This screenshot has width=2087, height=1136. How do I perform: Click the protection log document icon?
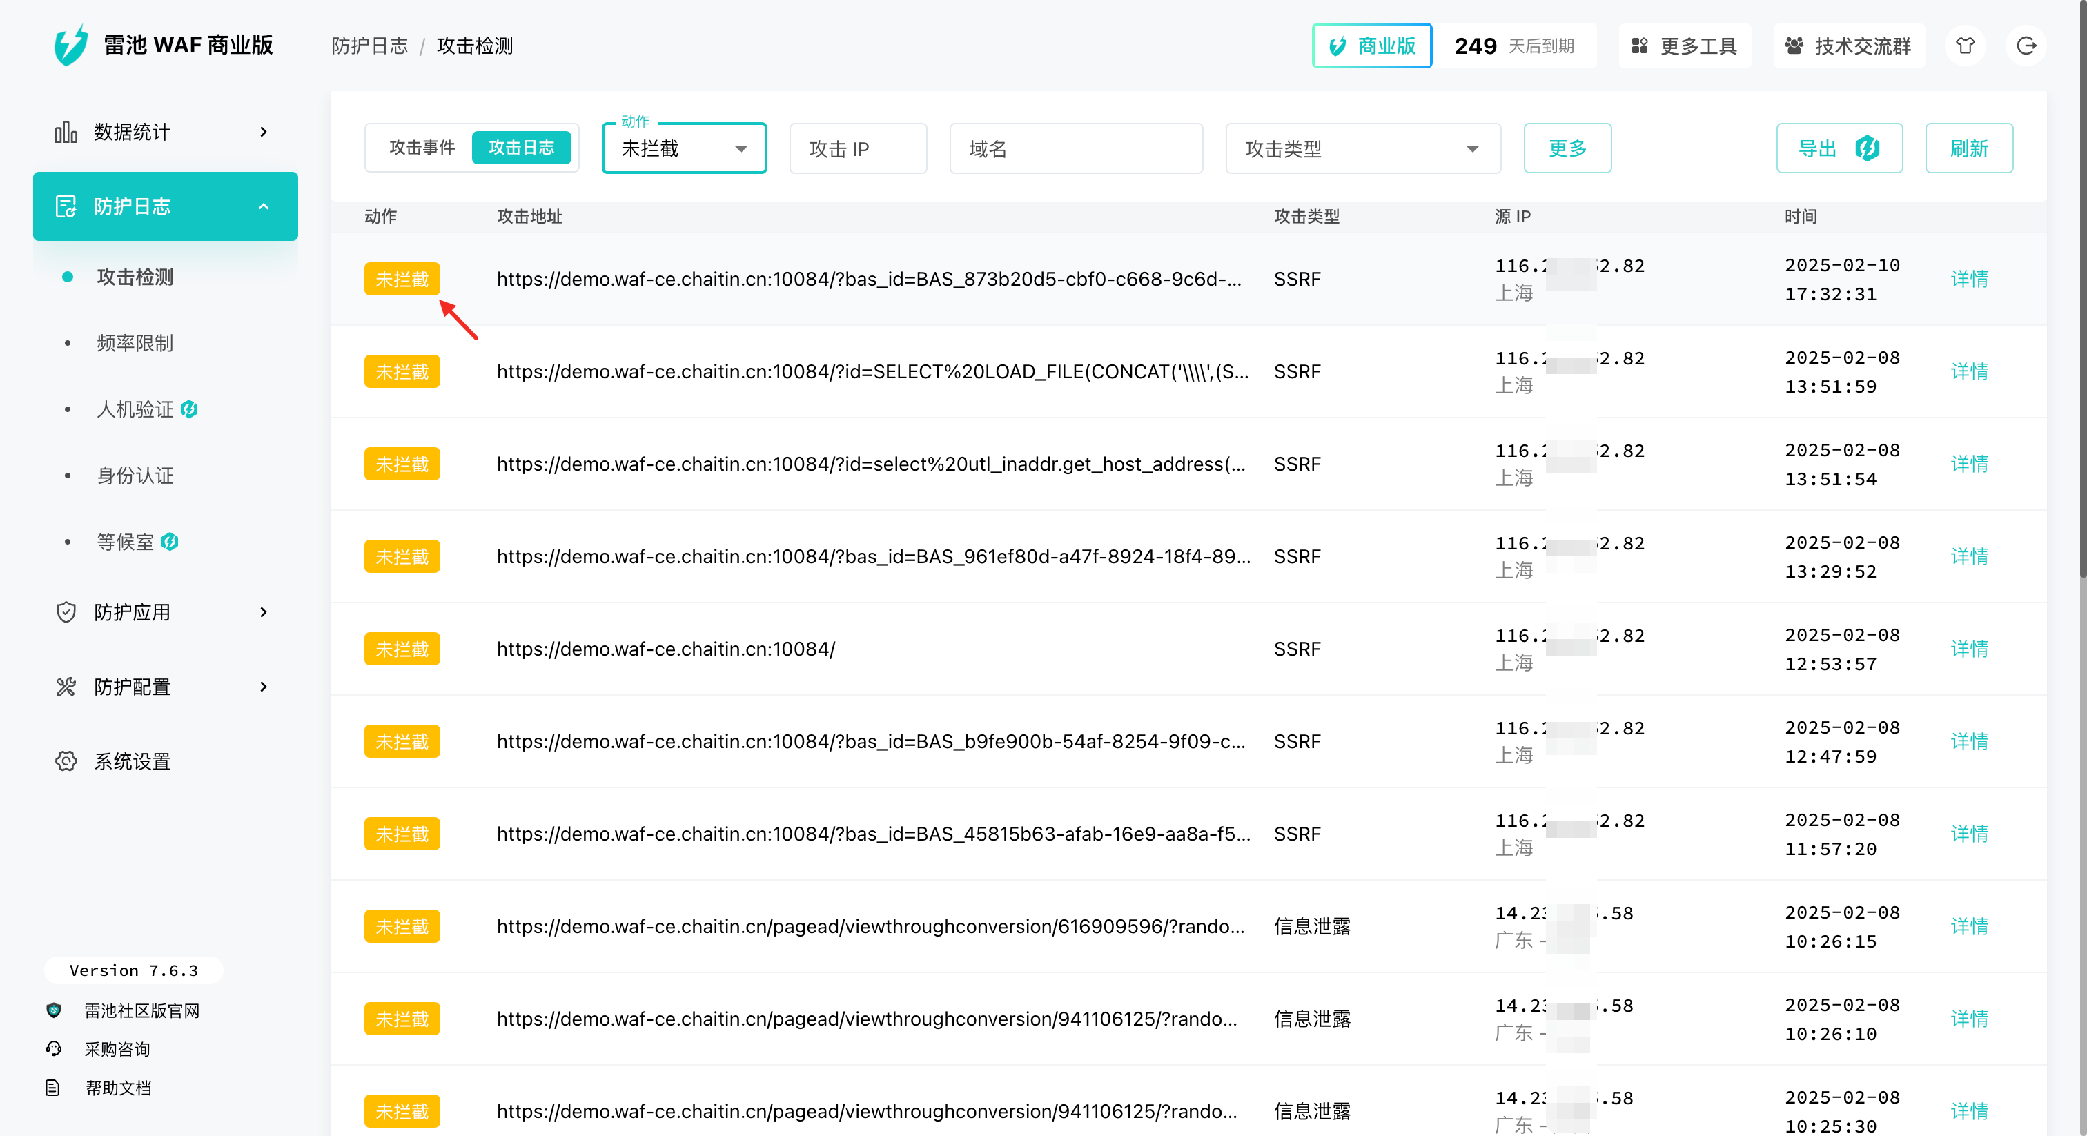(66, 206)
